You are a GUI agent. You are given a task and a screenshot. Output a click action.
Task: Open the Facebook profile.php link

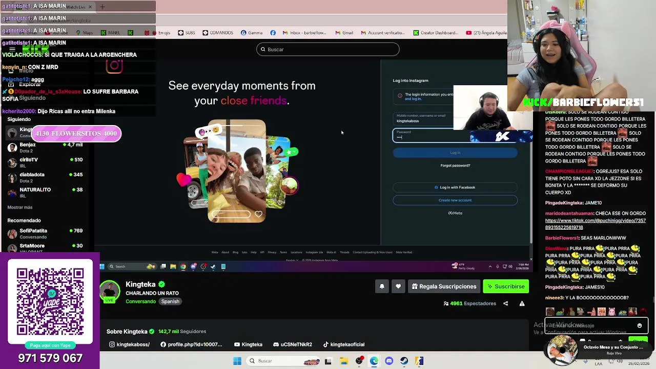point(192,344)
